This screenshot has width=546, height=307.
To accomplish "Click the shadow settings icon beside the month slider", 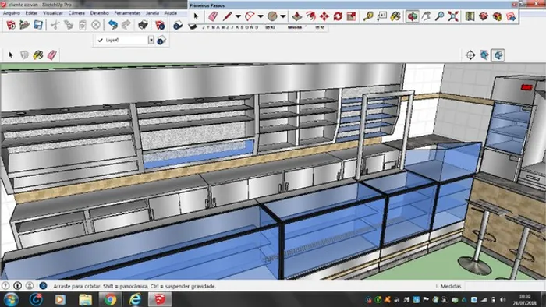I will click(x=193, y=26).
